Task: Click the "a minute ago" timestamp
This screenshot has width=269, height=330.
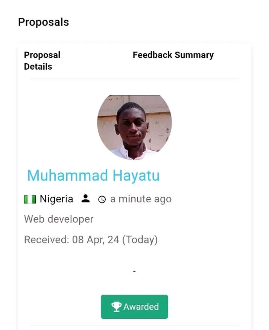Action: [x=141, y=199]
